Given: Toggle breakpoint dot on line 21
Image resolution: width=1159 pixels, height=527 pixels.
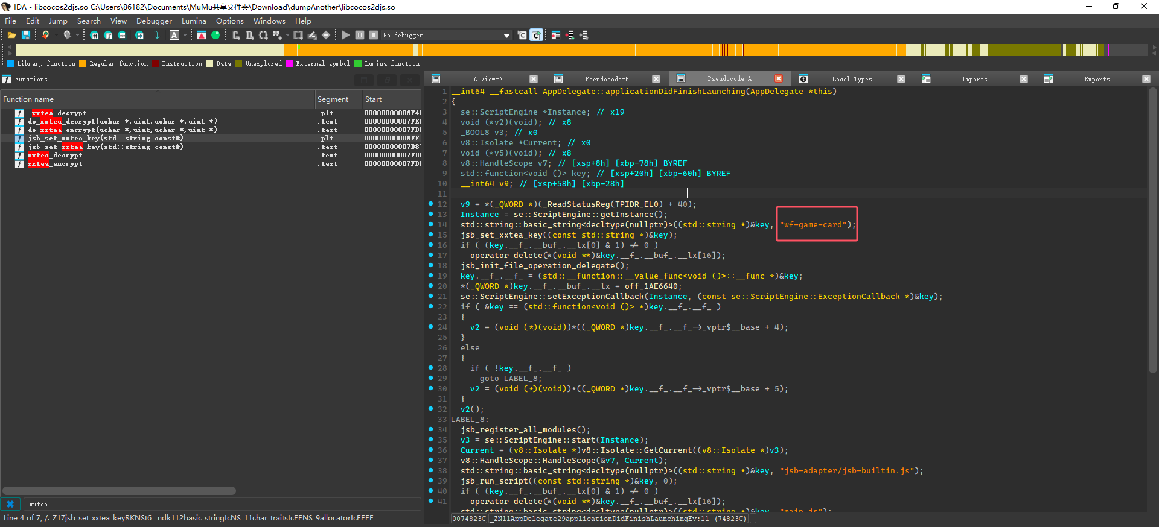Looking at the screenshot, I should pyautogui.click(x=431, y=296).
